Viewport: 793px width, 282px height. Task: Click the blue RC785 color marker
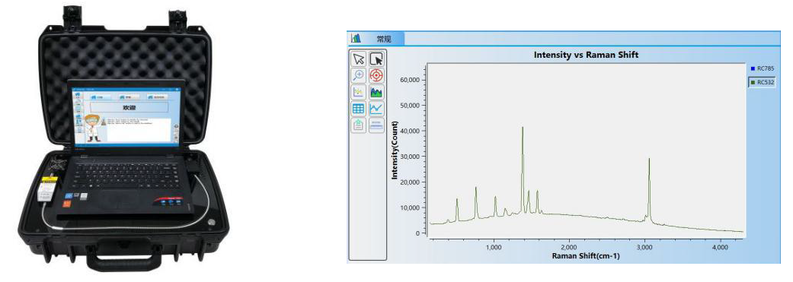click(x=753, y=68)
